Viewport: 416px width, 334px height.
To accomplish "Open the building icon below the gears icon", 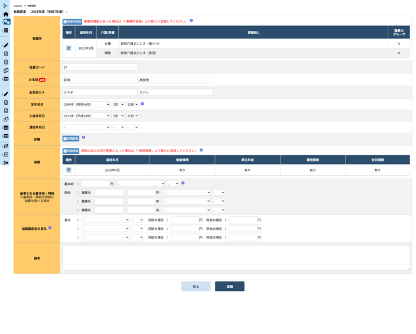I will (6, 30).
